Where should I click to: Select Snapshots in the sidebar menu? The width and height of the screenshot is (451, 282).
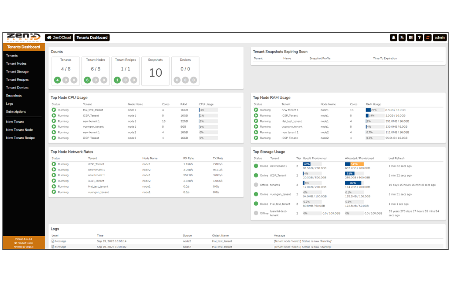[14, 96]
